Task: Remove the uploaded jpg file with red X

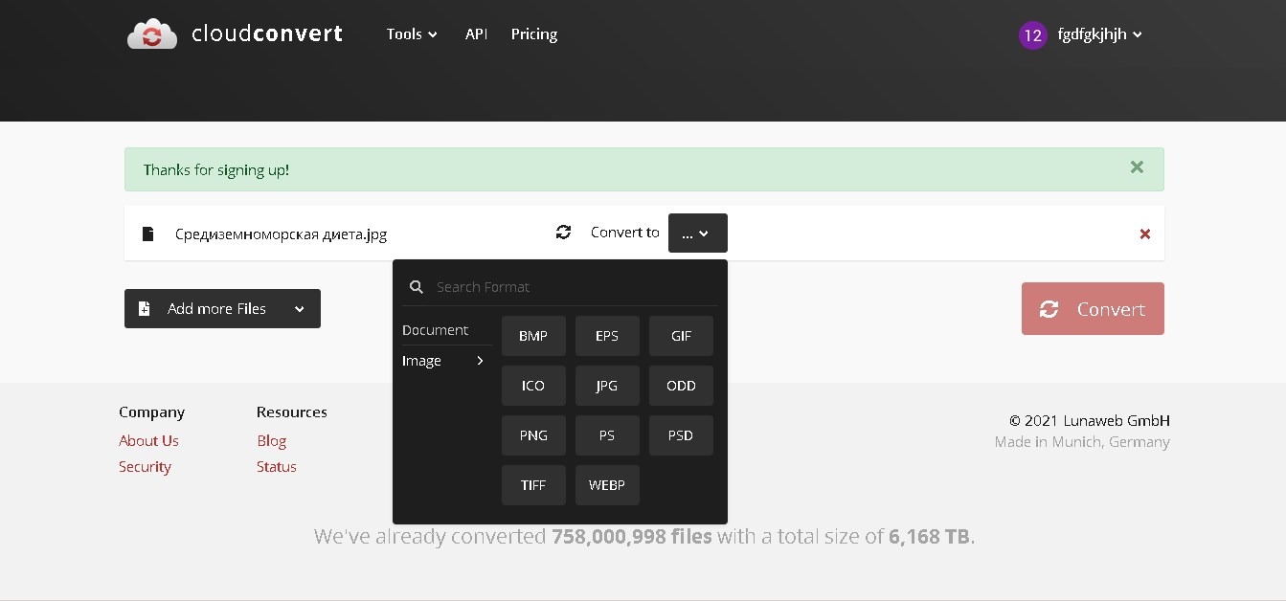Action: point(1144,234)
